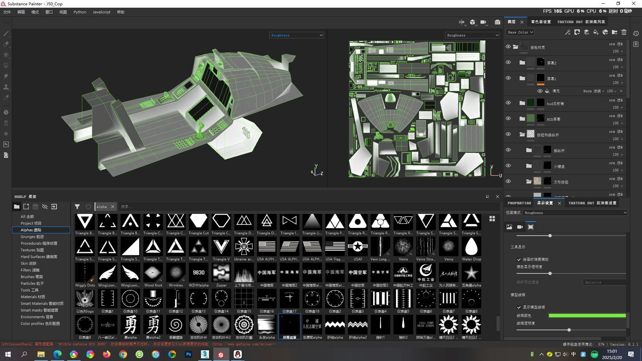Add a fill layer
Viewport: 642px width, 361px height.
pyautogui.click(x=596, y=32)
